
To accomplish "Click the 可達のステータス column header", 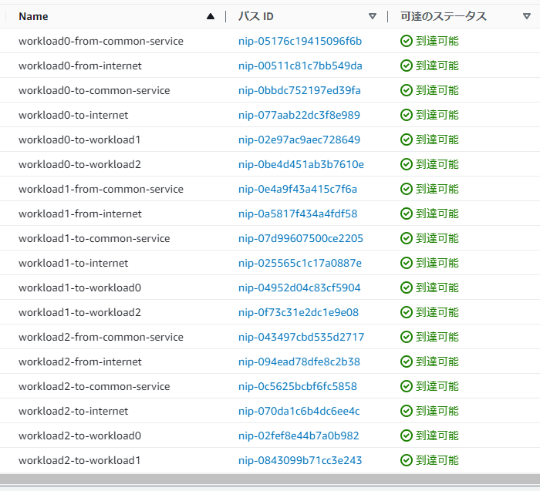I will click(x=444, y=16).
